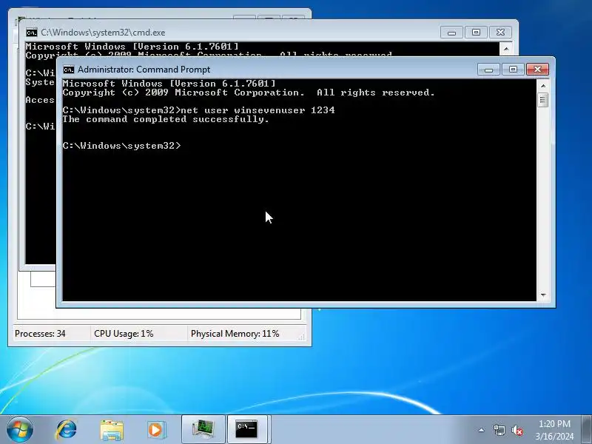Open the clock showing 1:20 PM

(554, 430)
